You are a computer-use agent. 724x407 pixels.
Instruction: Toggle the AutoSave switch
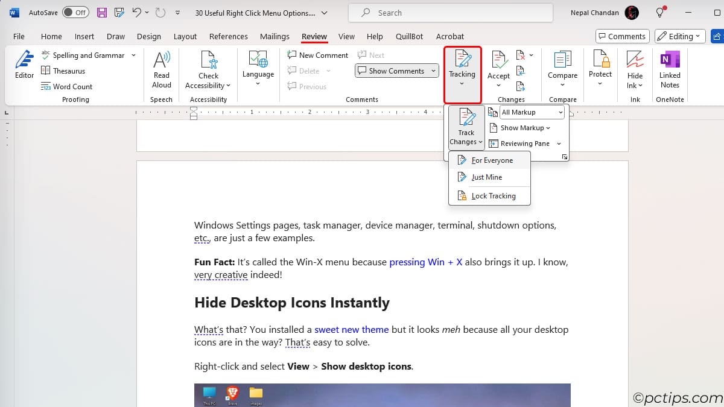75,13
